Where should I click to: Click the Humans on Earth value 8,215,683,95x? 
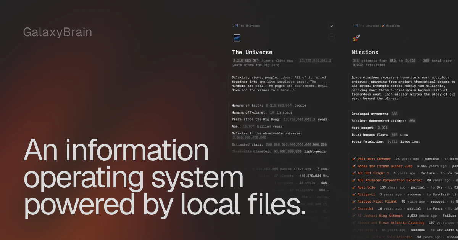pyautogui.click(x=278, y=106)
